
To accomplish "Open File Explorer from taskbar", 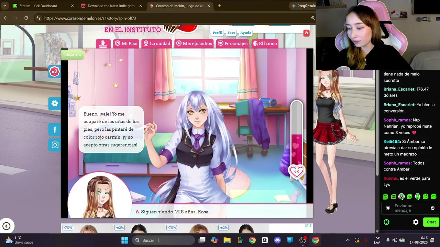I will click(227, 240).
